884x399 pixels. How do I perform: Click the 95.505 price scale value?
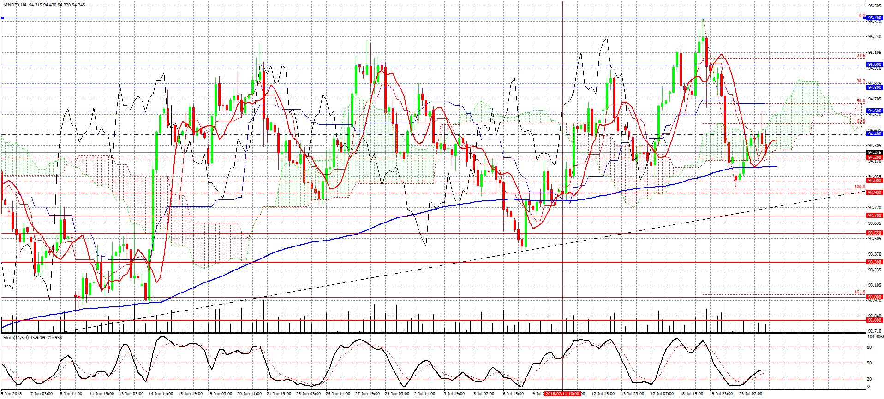click(874, 6)
